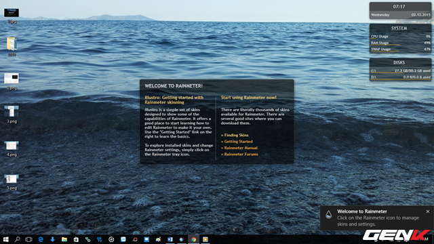Select the 3.png desktop file
434x244 pixels.
[12, 114]
